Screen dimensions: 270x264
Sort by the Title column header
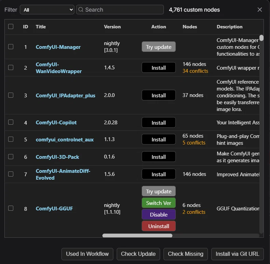point(41,27)
